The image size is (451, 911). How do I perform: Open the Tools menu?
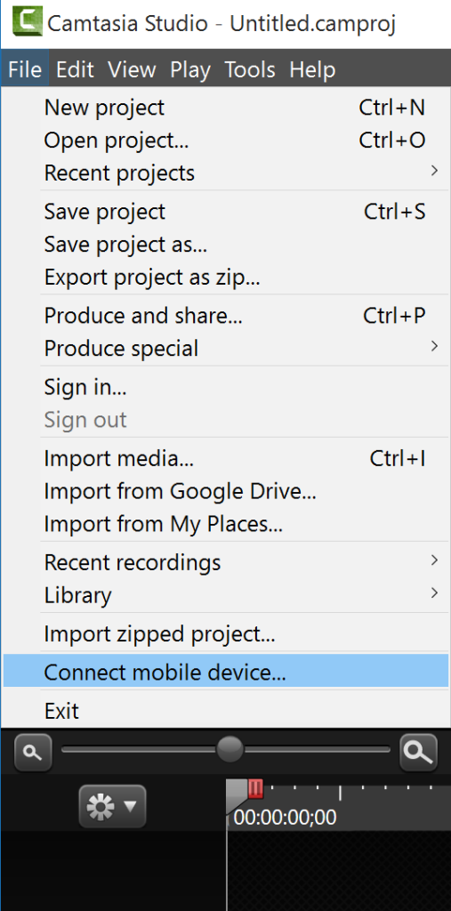(x=250, y=69)
